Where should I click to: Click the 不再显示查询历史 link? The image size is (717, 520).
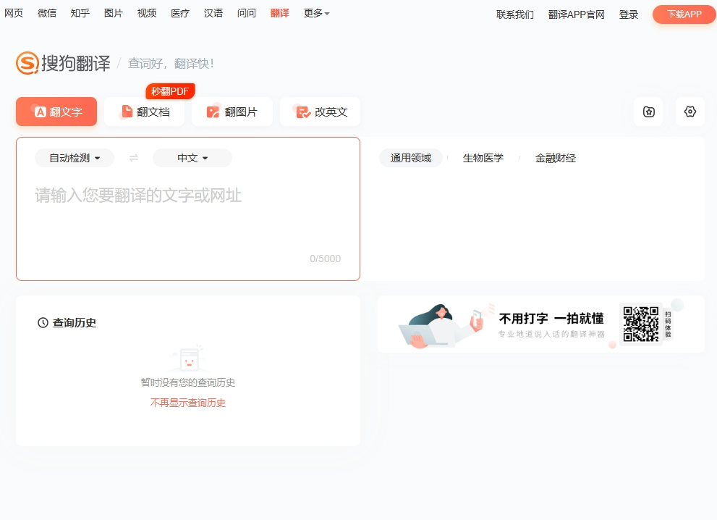[188, 403]
